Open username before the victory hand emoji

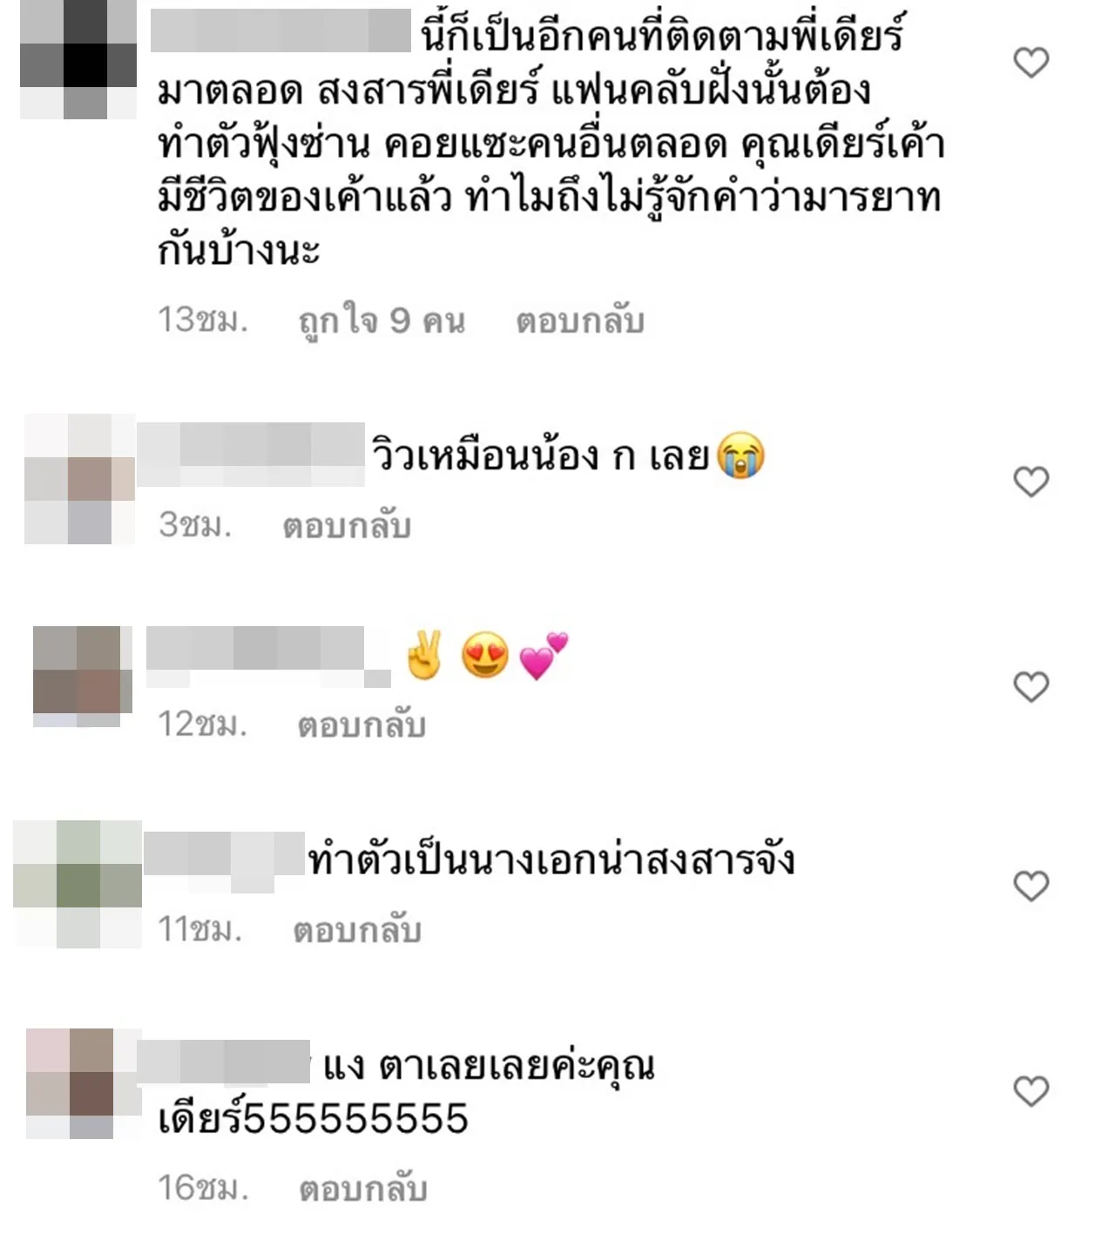point(268,657)
